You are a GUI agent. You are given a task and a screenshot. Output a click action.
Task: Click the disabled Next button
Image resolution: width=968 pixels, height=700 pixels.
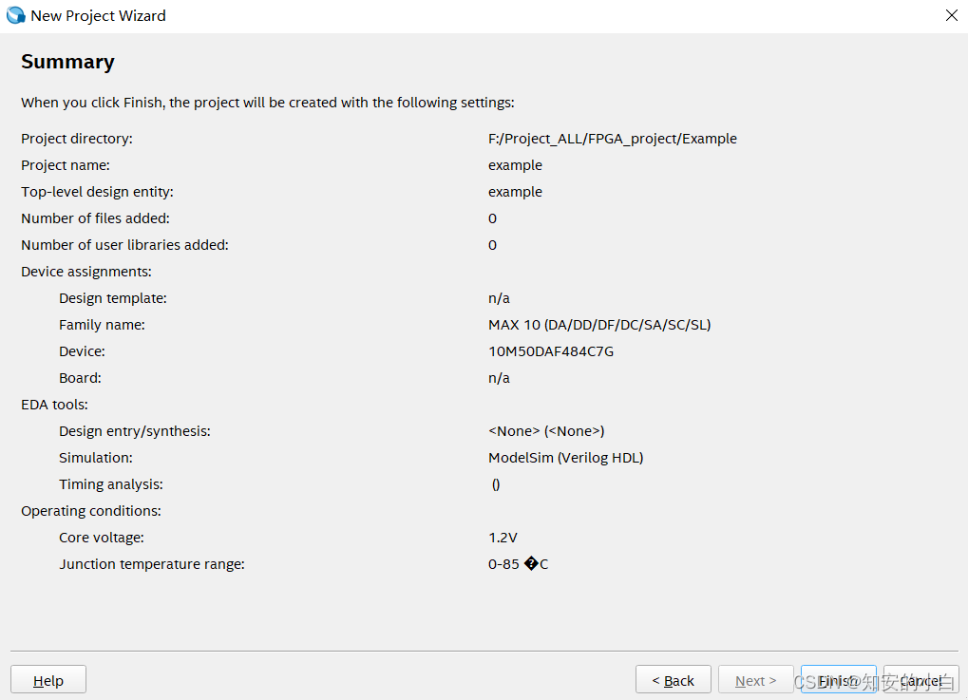755,680
